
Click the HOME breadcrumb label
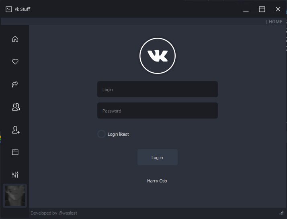[275, 22]
